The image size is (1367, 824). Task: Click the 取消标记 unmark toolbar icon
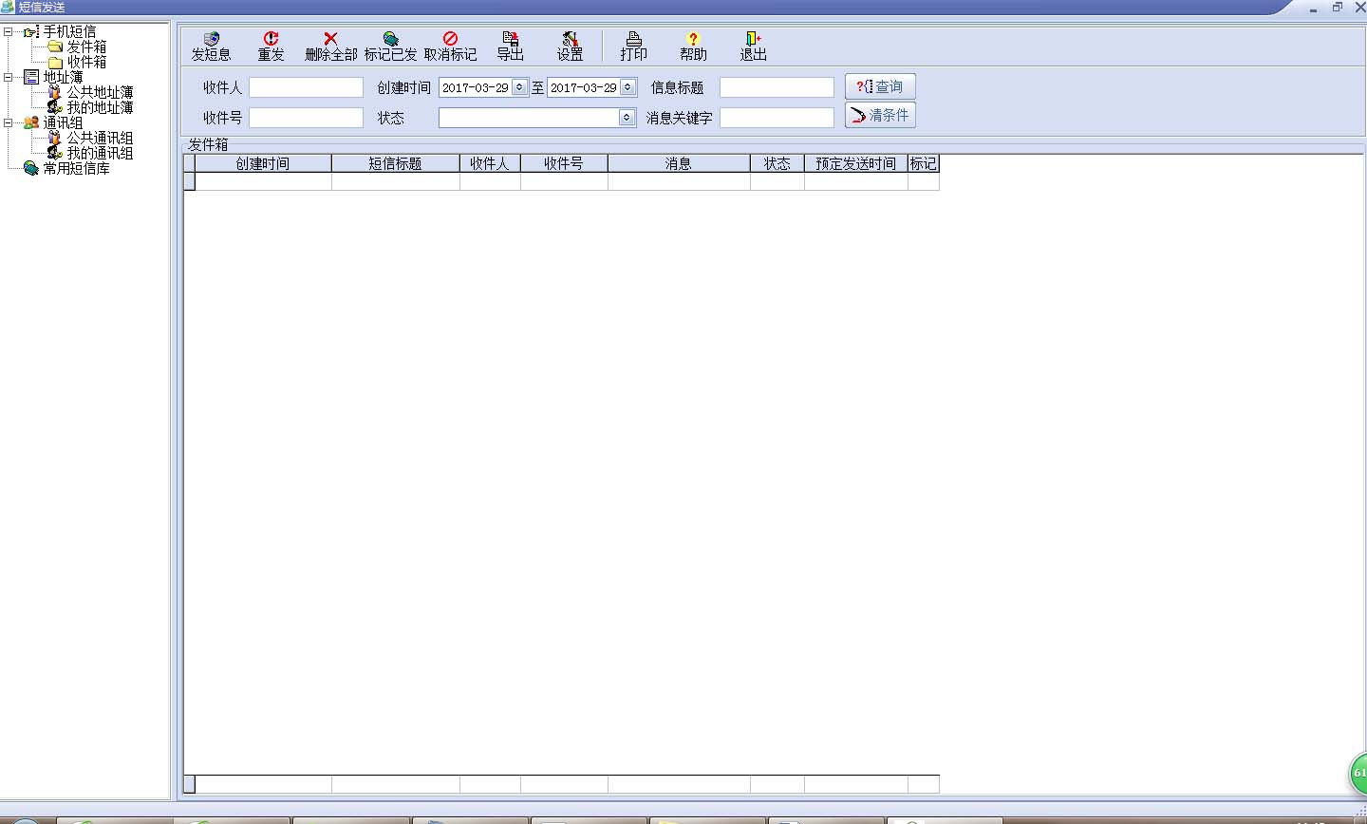click(450, 46)
